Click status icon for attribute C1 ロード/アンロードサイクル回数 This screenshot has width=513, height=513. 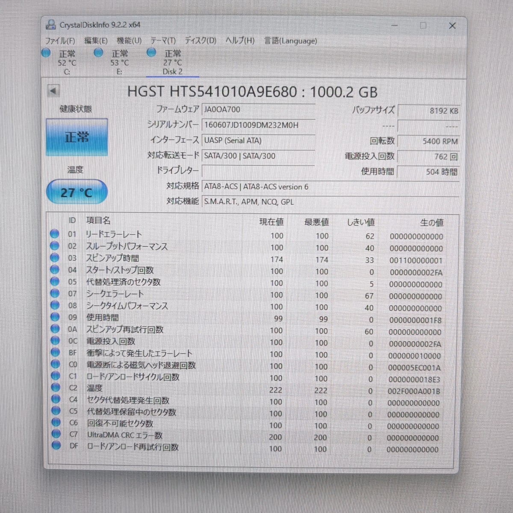pyautogui.click(x=56, y=376)
